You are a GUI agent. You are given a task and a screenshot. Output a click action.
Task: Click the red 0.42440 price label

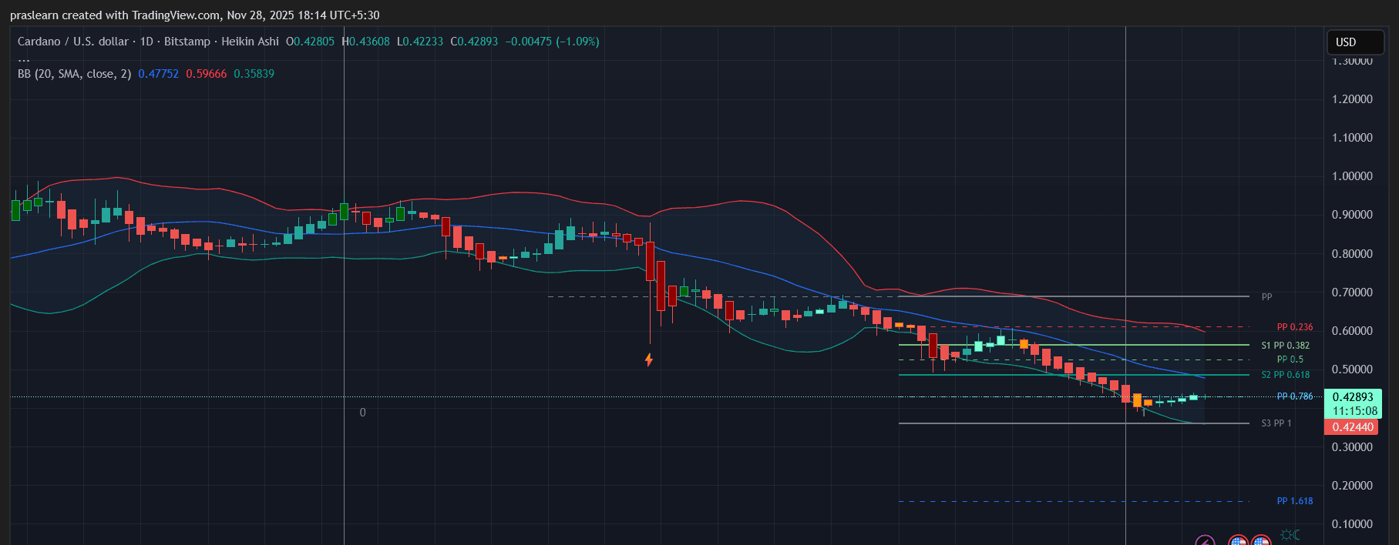point(1352,427)
